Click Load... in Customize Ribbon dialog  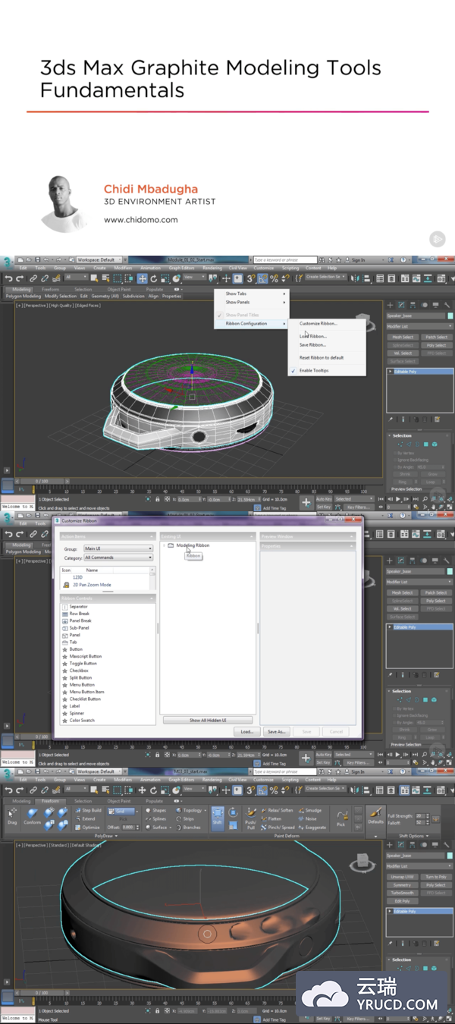pyautogui.click(x=246, y=731)
